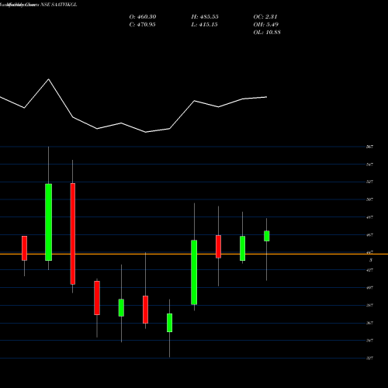Select the tallest green candlestick body

pyautogui.click(x=48, y=222)
